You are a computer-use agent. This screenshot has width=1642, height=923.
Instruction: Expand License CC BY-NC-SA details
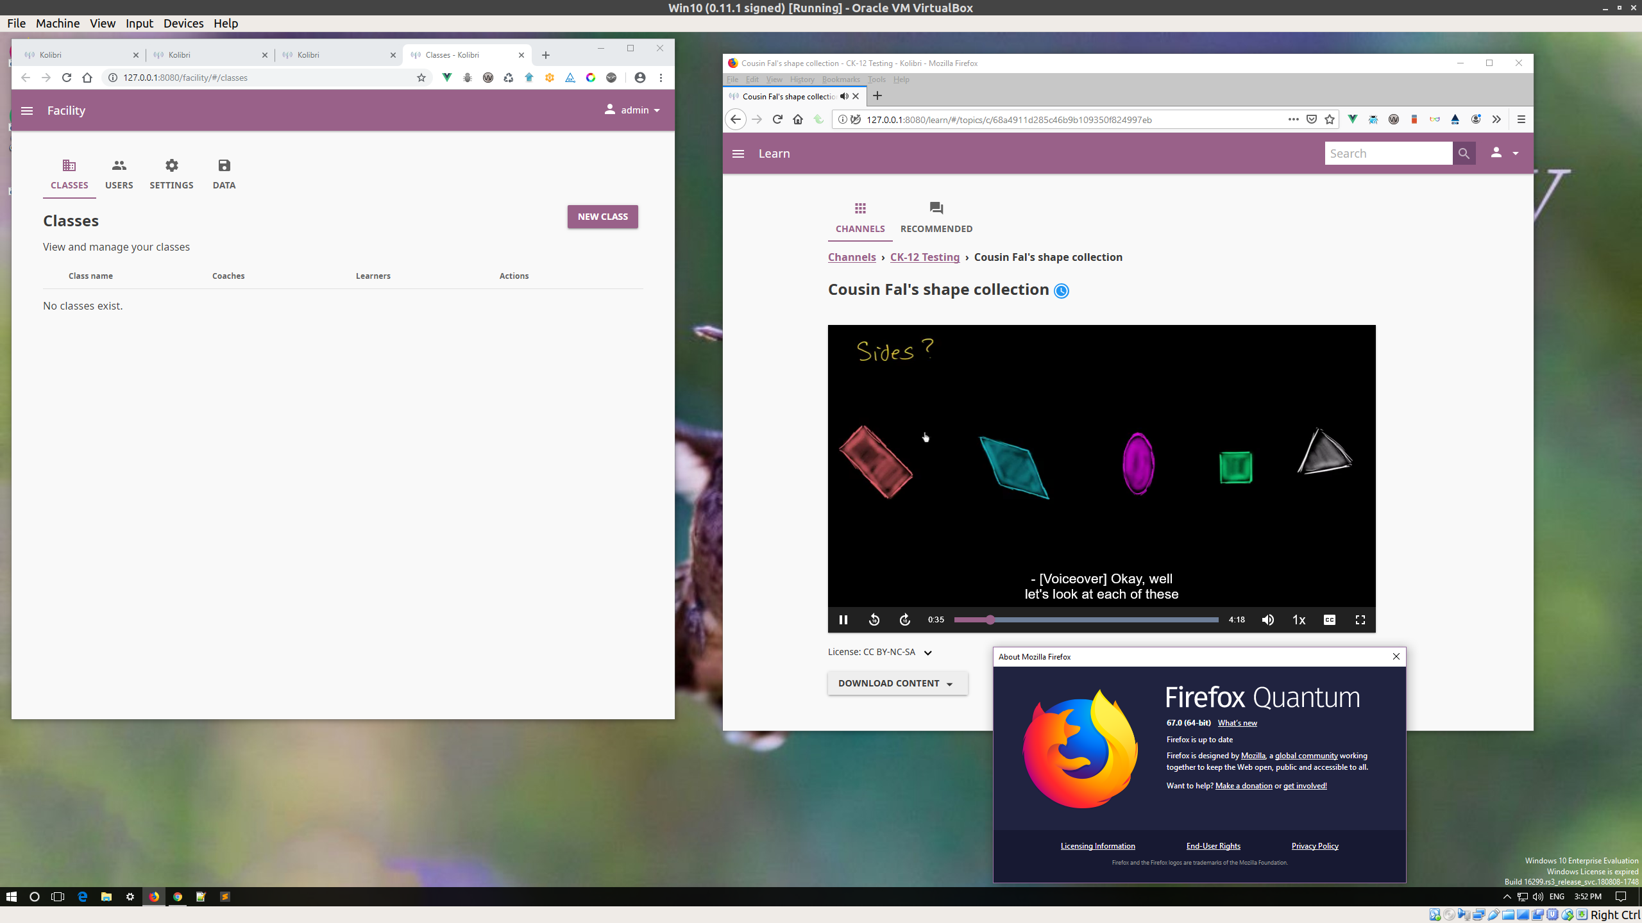(x=927, y=653)
